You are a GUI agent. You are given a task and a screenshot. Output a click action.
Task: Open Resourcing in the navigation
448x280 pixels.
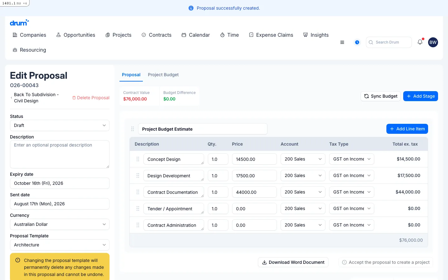[x=29, y=50]
